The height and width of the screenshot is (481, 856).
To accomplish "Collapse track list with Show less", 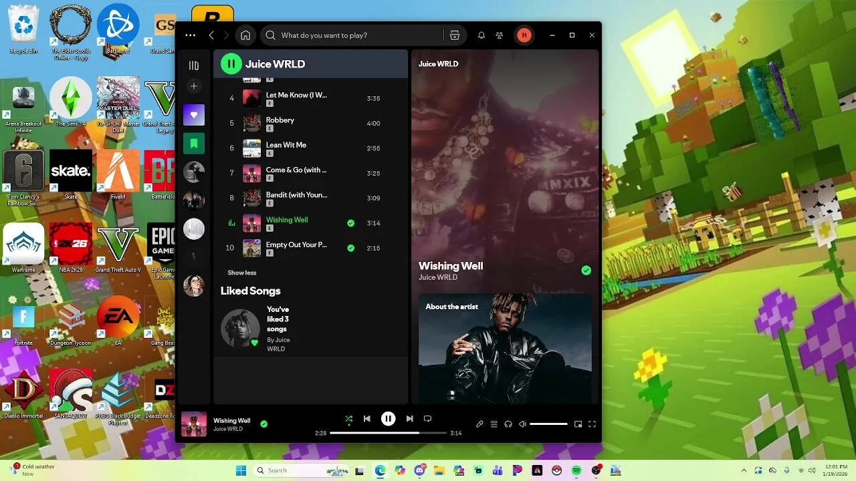I will point(242,273).
